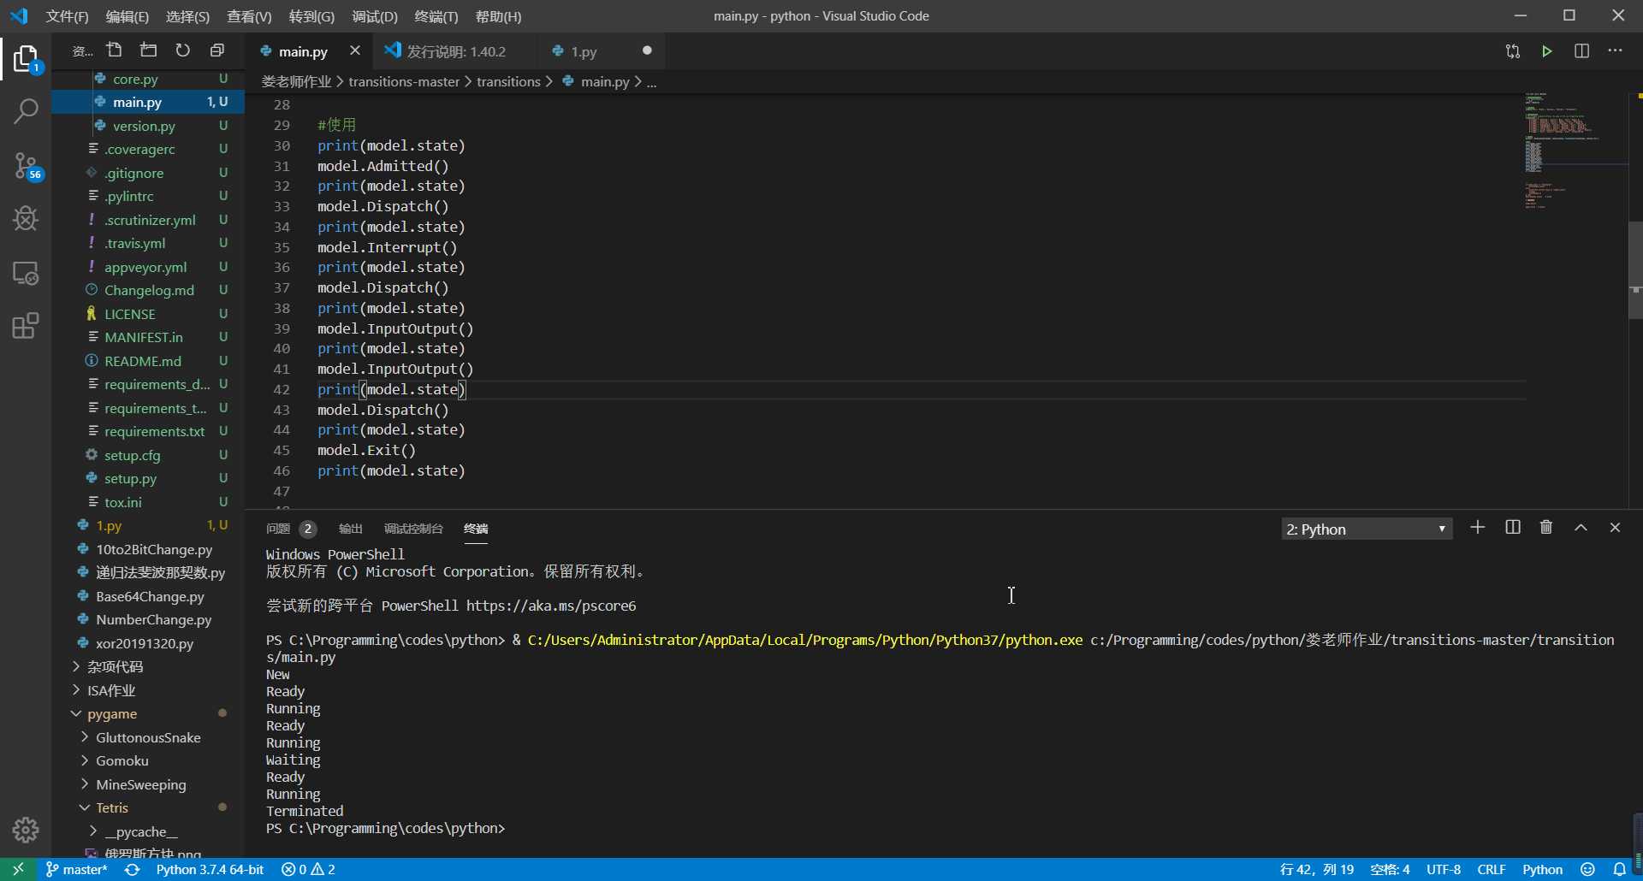
Task: Split the editor to the right
Action: (1581, 51)
